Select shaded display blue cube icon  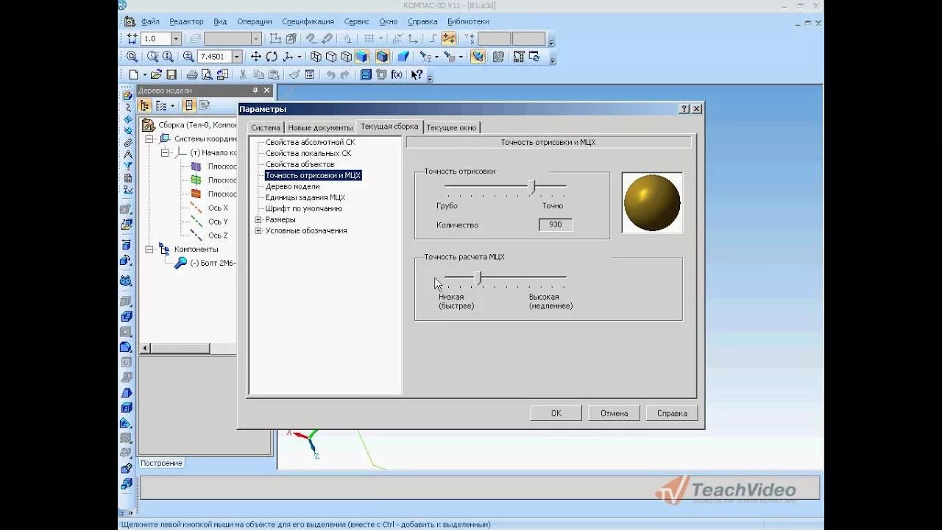point(361,57)
